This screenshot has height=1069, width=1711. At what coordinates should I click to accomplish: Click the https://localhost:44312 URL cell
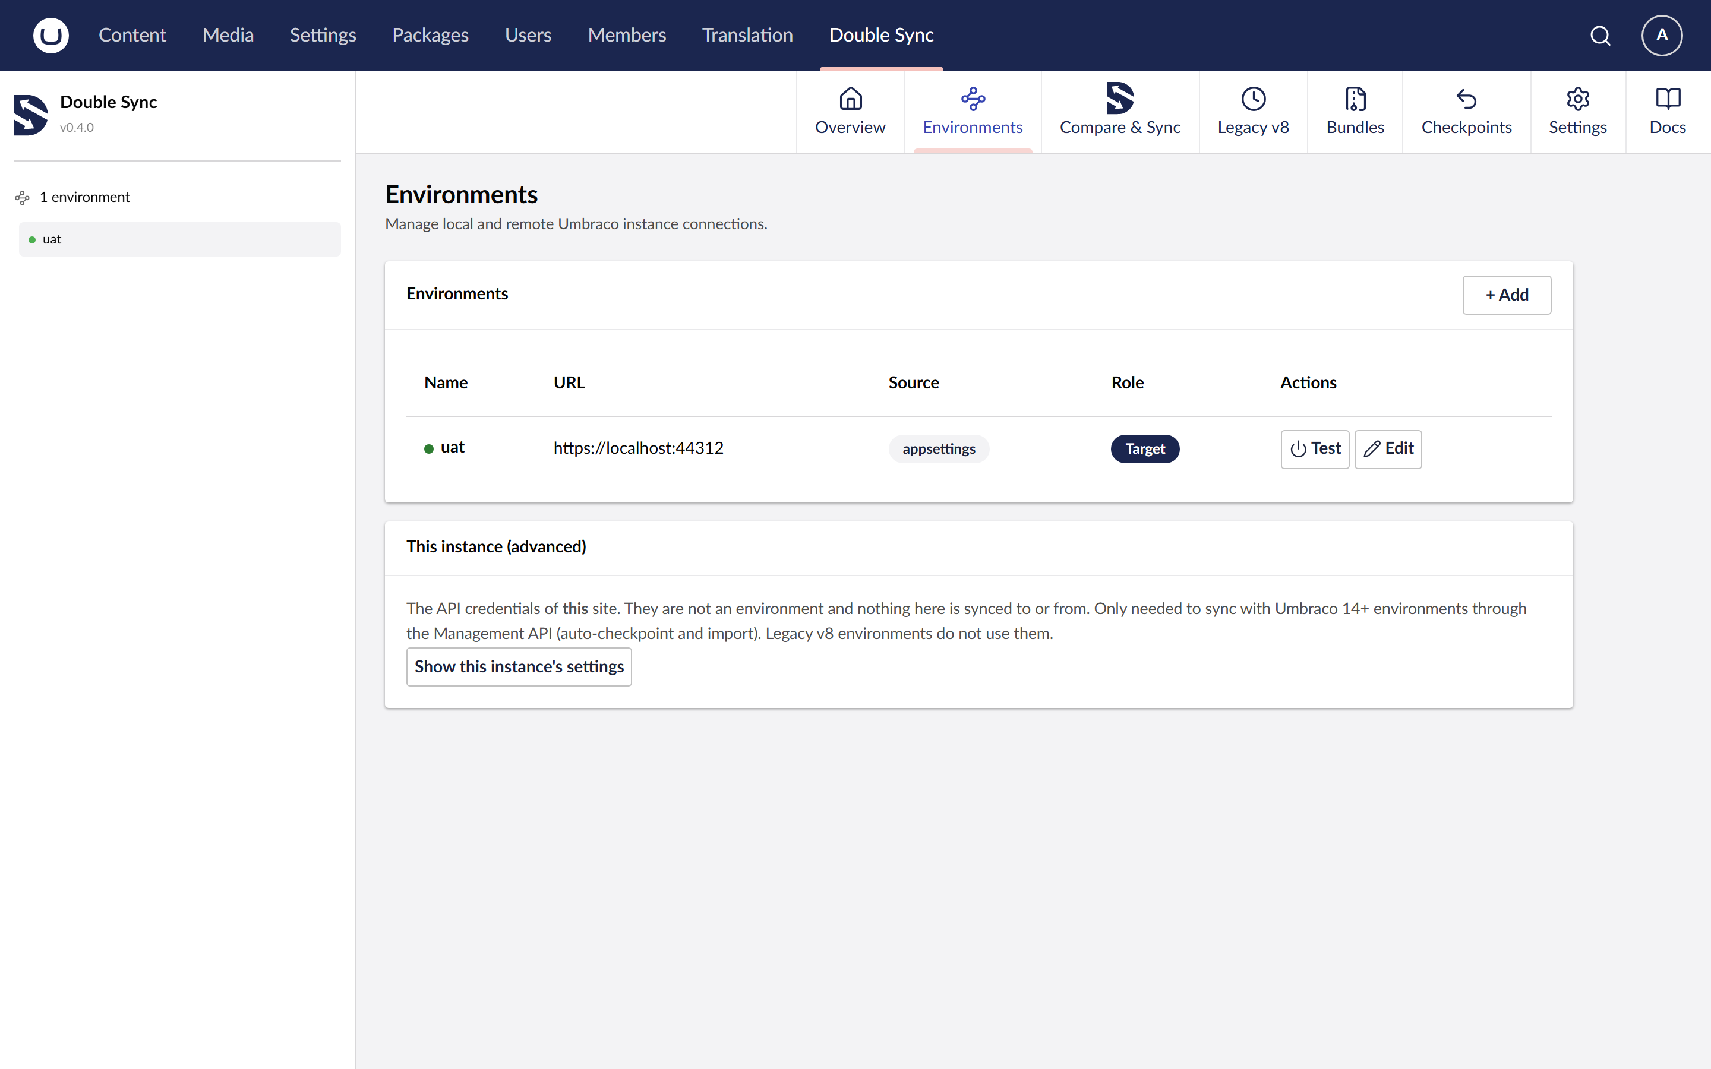point(639,448)
